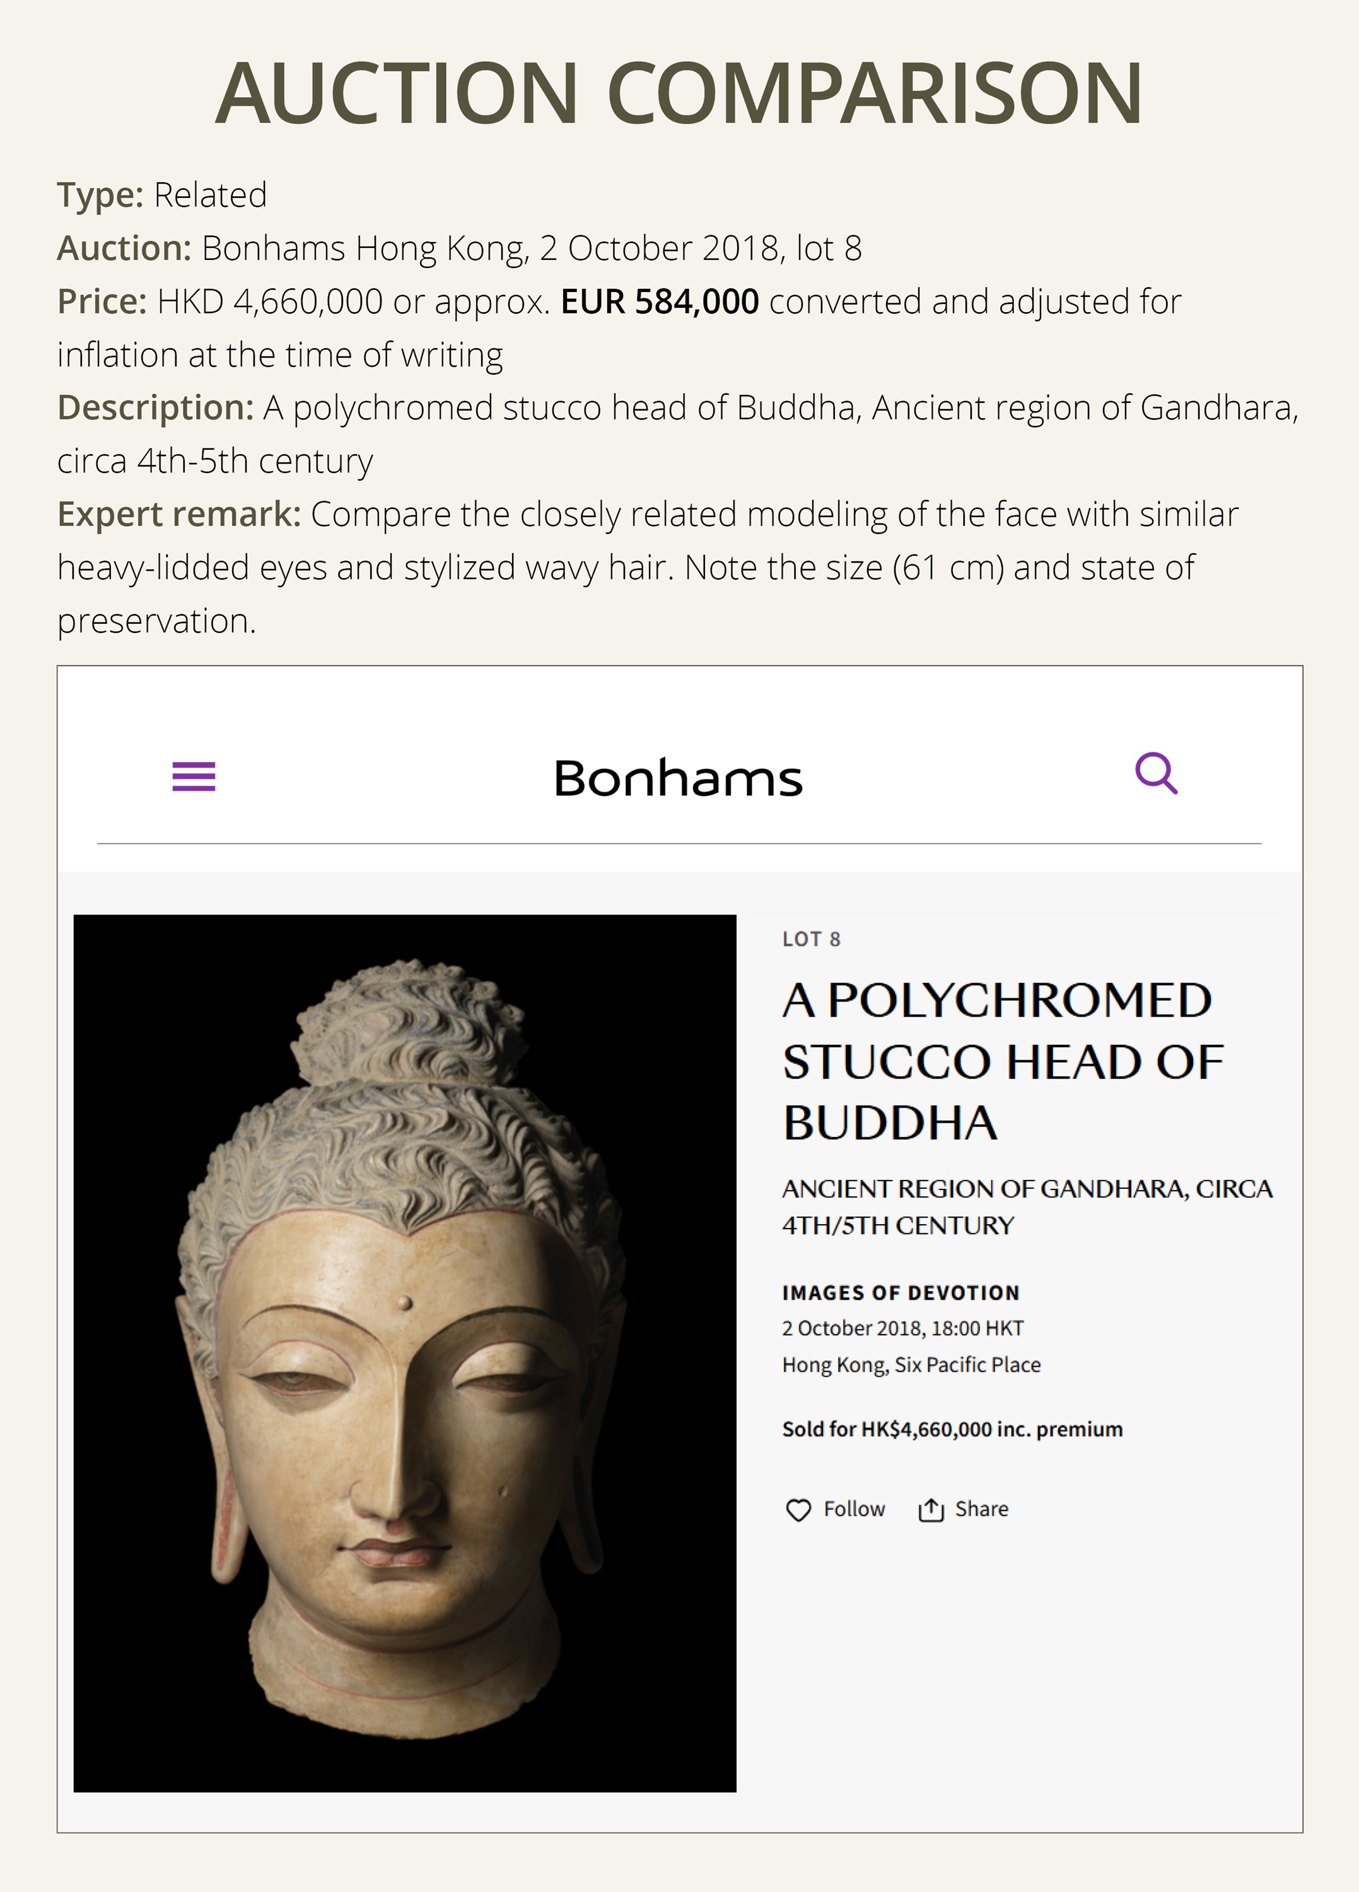Viewport: 1359px width, 1892px height.
Task: Click the Sold for HK$4,660,000 text
Action: 952,1429
